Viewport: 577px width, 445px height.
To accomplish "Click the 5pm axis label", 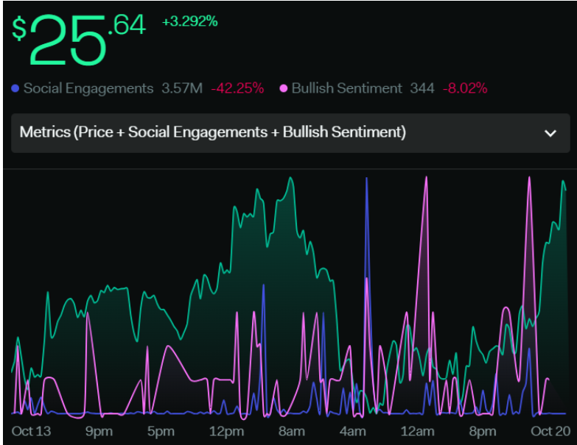I will [161, 432].
